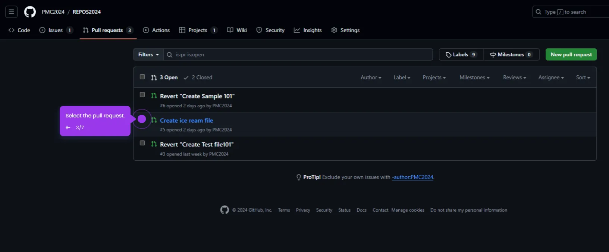Open the Sort dropdown
Viewport: 609px width, 252px height.
coord(583,78)
